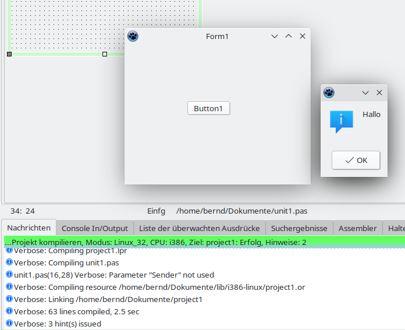Click the bottom-left resize handle of the form designer
405x330 pixels.
tap(9, 54)
